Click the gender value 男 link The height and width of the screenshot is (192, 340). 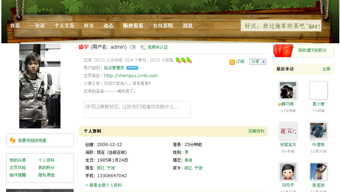click(186, 152)
